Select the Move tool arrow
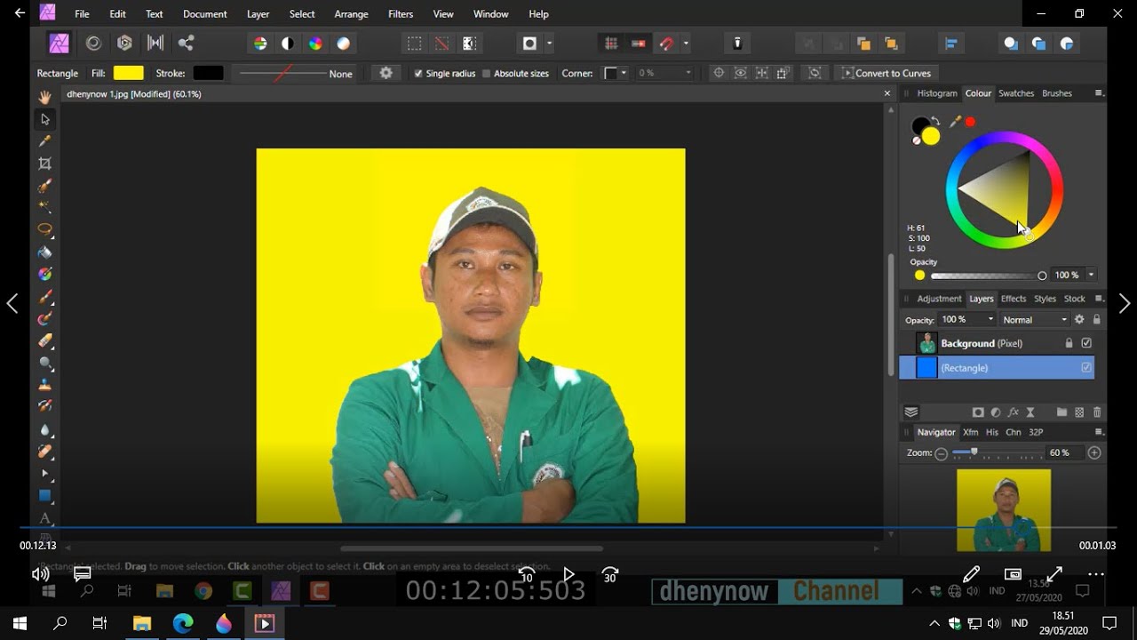 pyautogui.click(x=44, y=119)
